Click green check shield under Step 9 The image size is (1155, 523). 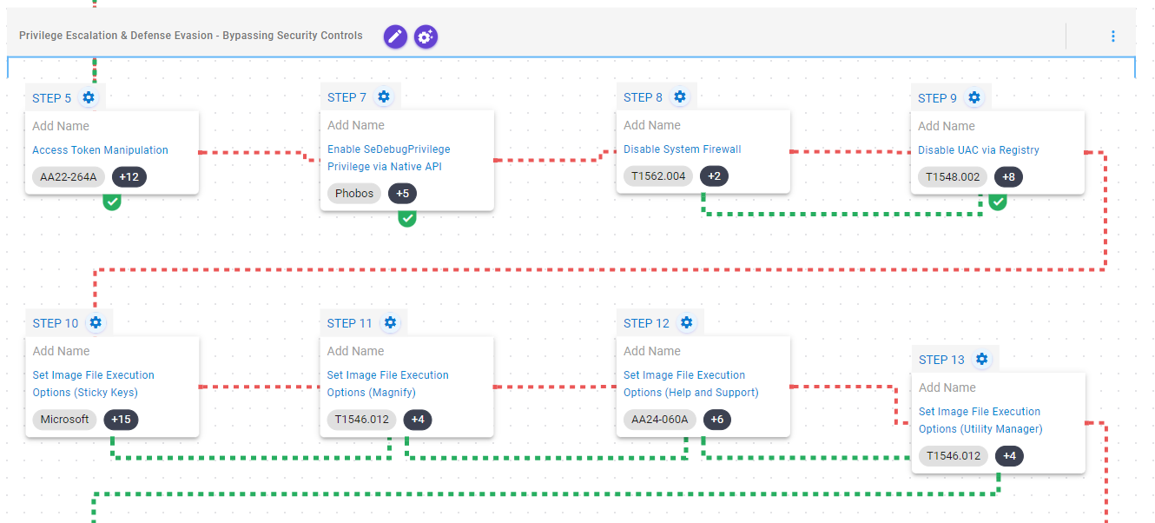(998, 202)
